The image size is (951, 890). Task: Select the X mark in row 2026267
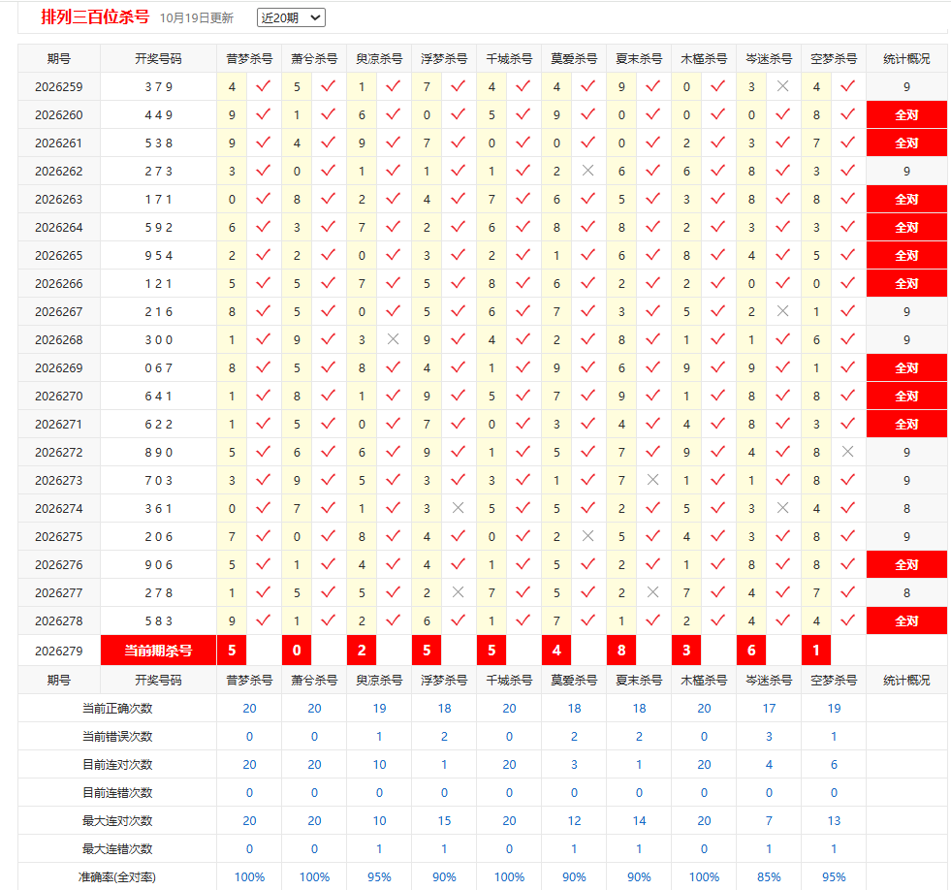coord(783,312)
